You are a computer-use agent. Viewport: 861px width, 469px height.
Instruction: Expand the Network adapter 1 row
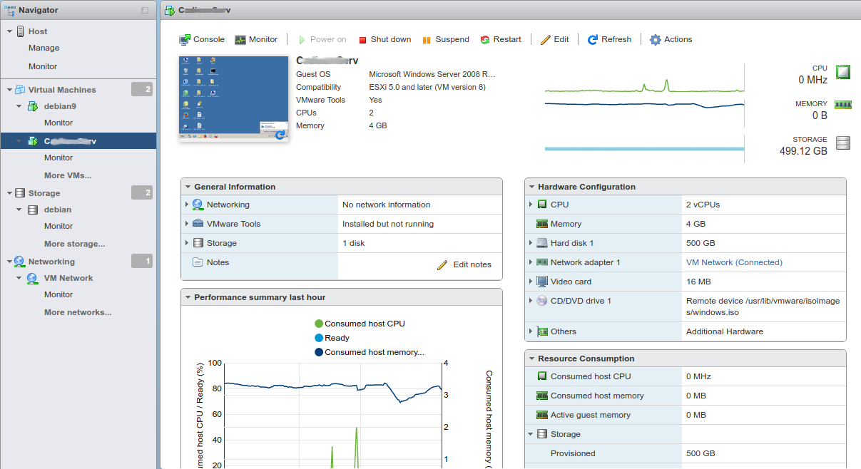coord(531,262)
